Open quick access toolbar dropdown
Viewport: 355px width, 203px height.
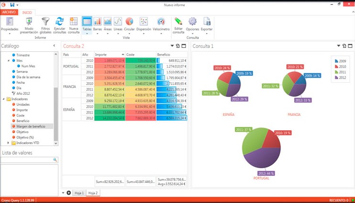click(x=17, y=5)
